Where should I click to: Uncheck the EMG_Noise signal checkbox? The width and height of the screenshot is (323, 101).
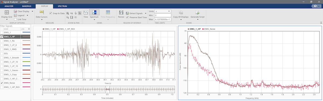coord(2,83)
